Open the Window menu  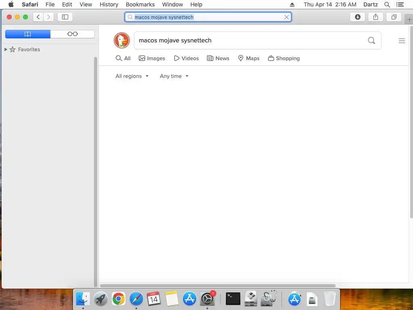pyautogui.click(x=173, y=4)
